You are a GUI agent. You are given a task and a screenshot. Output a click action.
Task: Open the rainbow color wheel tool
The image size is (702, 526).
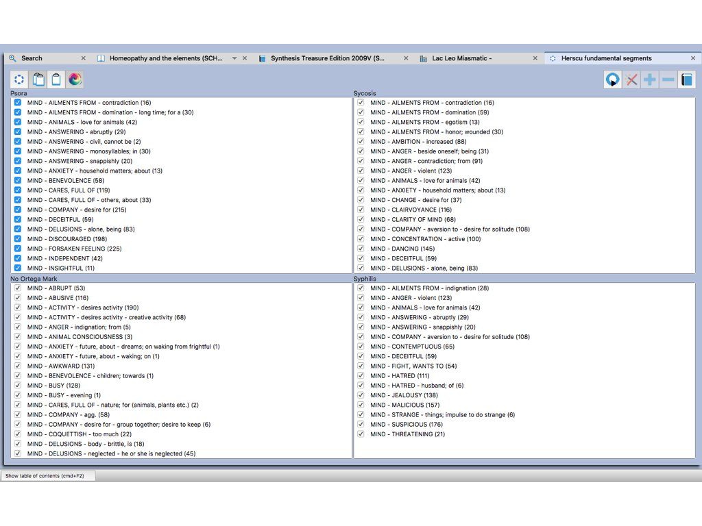coord(75,79)
